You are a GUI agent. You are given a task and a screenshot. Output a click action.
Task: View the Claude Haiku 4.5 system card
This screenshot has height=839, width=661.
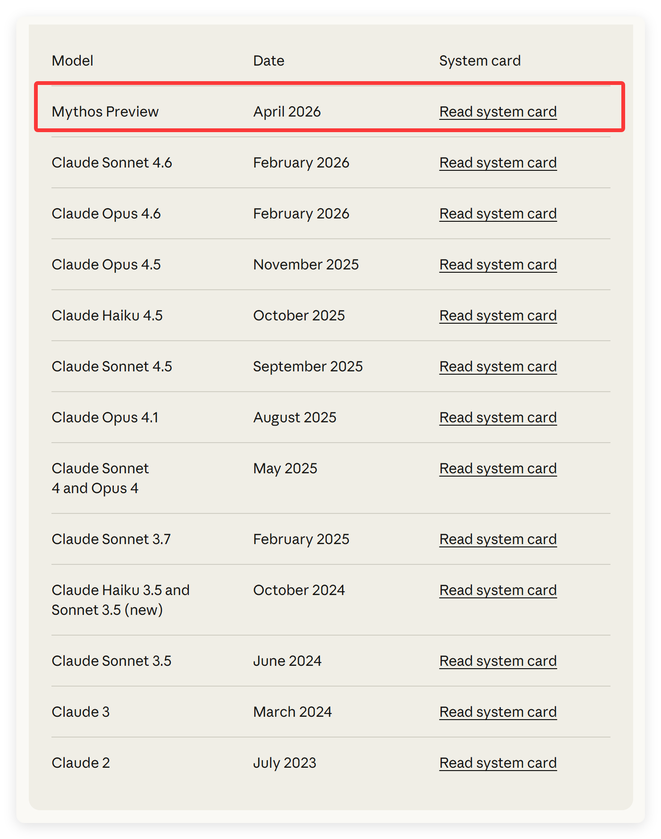point(498,316)
